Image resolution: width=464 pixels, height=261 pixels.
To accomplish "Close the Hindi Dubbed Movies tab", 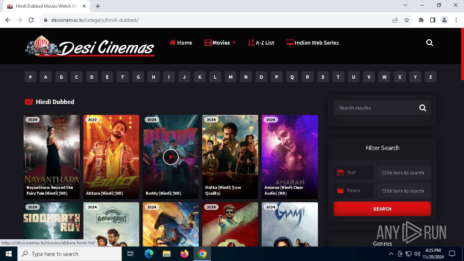I will [x=84, y=6].
